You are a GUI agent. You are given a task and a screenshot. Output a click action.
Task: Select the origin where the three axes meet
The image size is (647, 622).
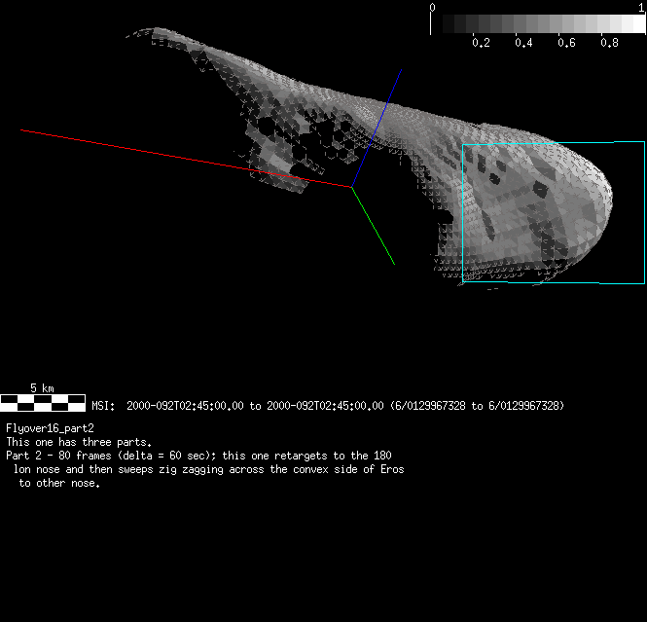click(x=352, y=185)
